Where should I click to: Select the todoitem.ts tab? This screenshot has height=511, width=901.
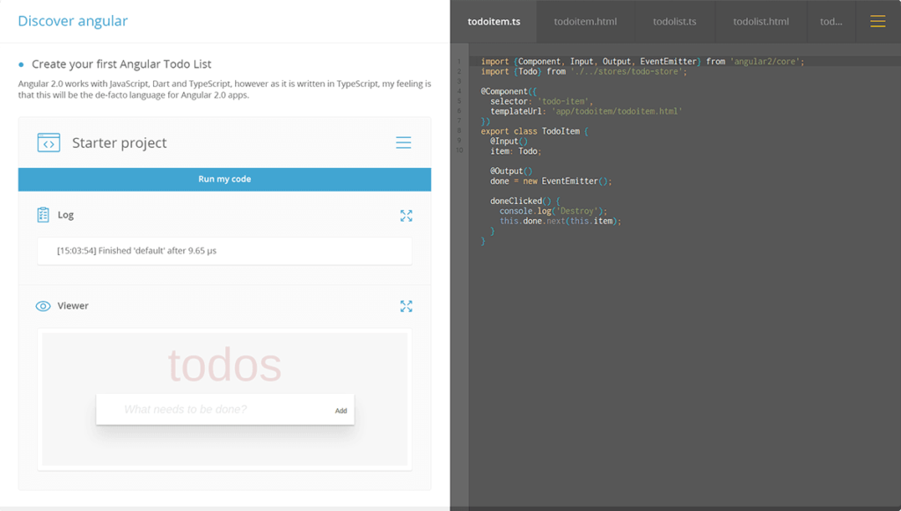[494, 21]
